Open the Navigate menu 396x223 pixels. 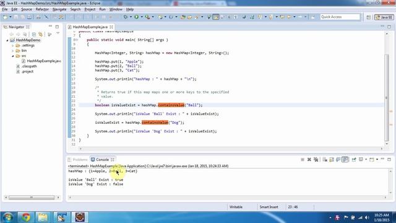pos(59,9)
